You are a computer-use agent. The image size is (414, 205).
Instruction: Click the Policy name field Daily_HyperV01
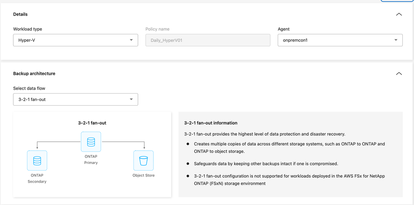tap(208, 40)
